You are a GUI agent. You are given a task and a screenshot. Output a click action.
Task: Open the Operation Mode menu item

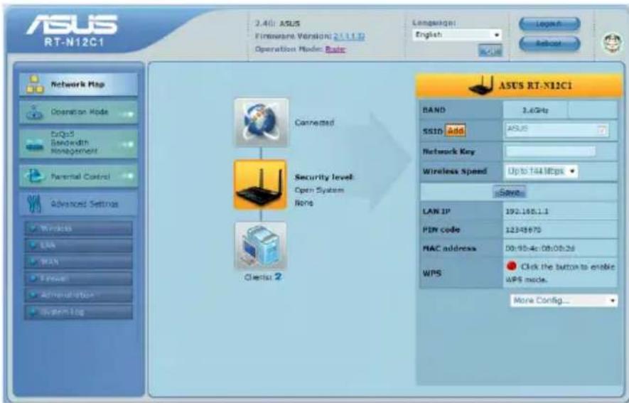tap(78, 112)
